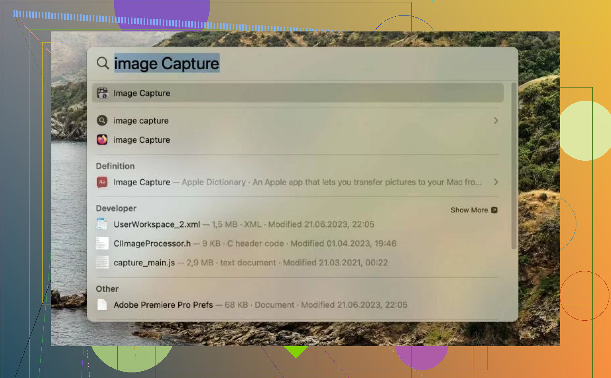Viewport: 611px width, 378px height.
Task: Open the UserWorkspace_2.xml file
Action: 298,224
